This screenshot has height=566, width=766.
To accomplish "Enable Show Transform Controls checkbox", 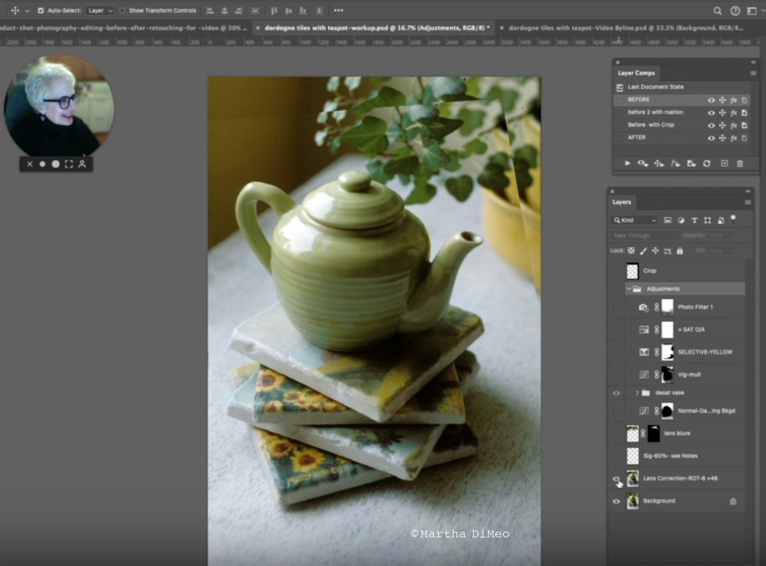I will coord(122,11).
